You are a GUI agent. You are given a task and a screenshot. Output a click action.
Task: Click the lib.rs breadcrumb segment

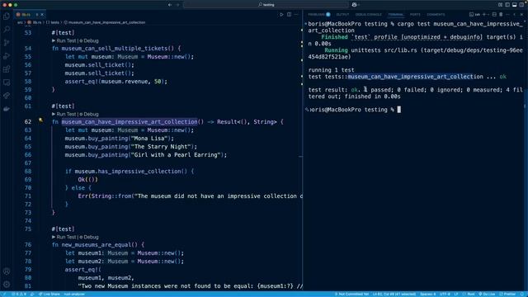coord(35,22)
